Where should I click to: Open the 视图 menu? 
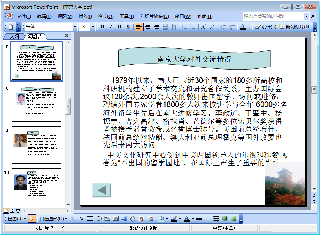pyautogui.click(x=65, y=16)
